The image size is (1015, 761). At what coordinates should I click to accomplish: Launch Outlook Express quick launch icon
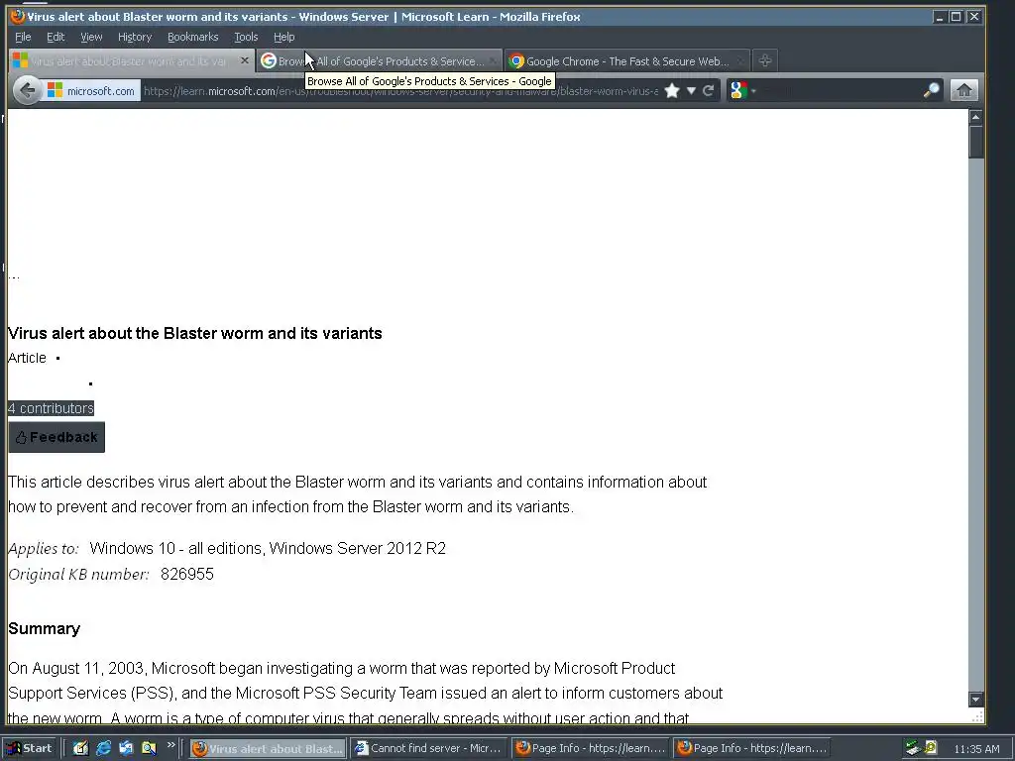tap(126, 748)
